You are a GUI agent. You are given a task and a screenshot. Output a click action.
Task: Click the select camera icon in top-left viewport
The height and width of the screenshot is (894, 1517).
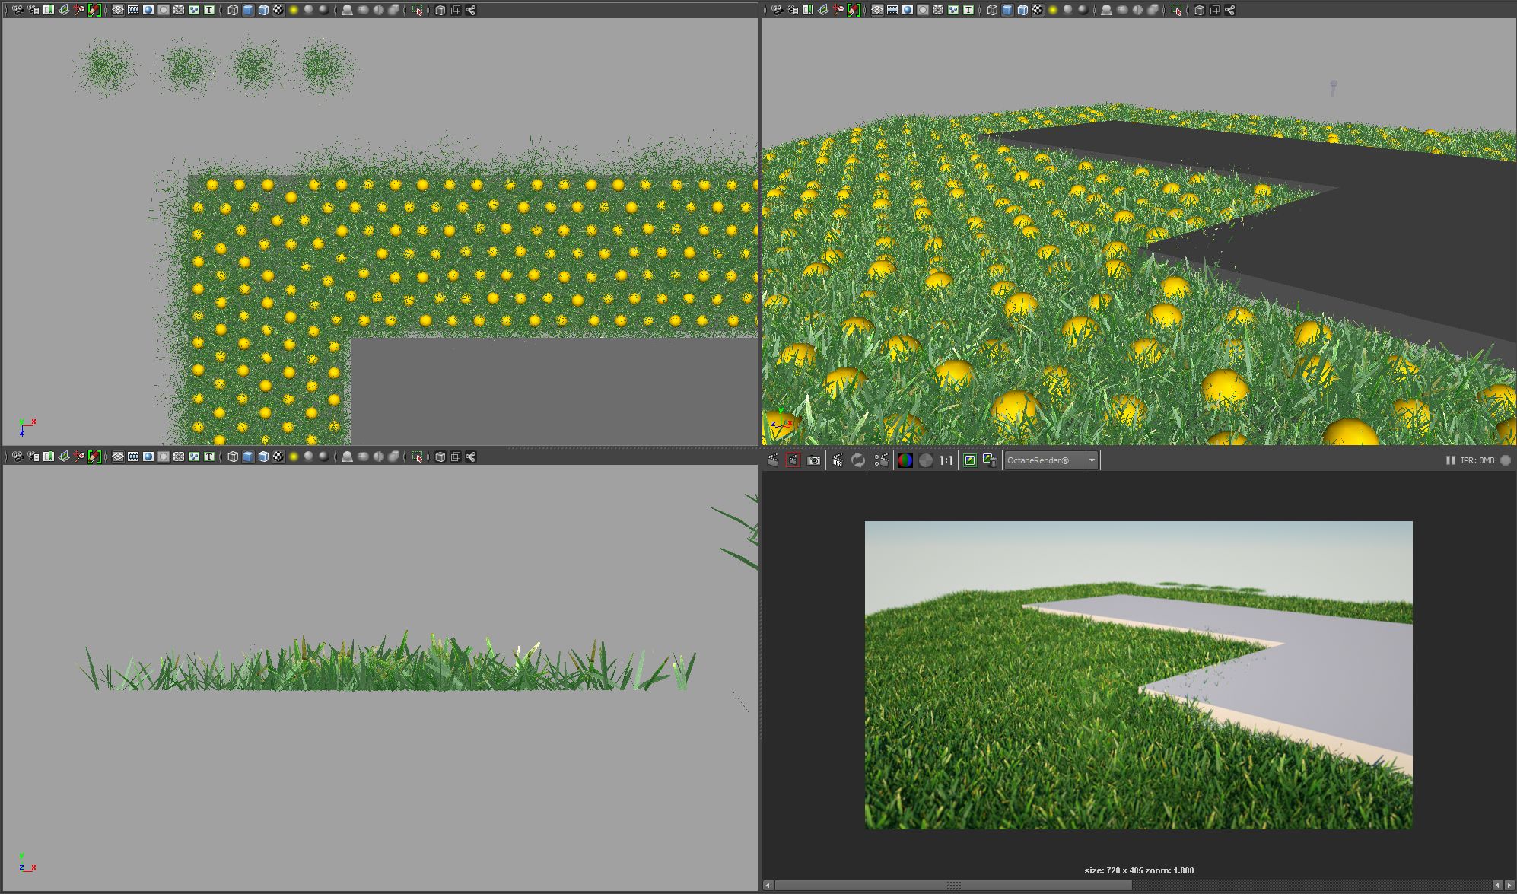point(17,10)
